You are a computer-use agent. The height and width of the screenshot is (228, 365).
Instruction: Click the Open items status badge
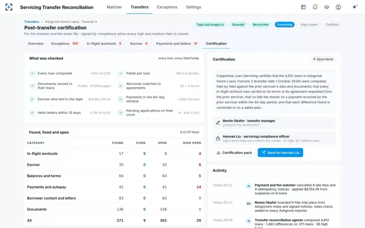[x=323, y=59]
